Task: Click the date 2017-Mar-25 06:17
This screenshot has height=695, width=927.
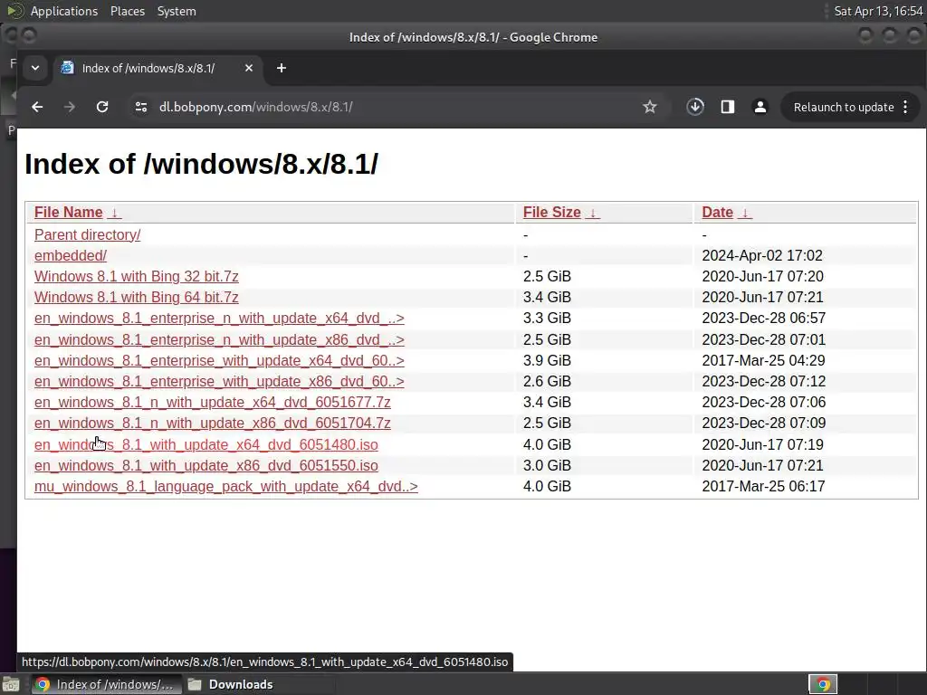Action: (x=763, y=486)
